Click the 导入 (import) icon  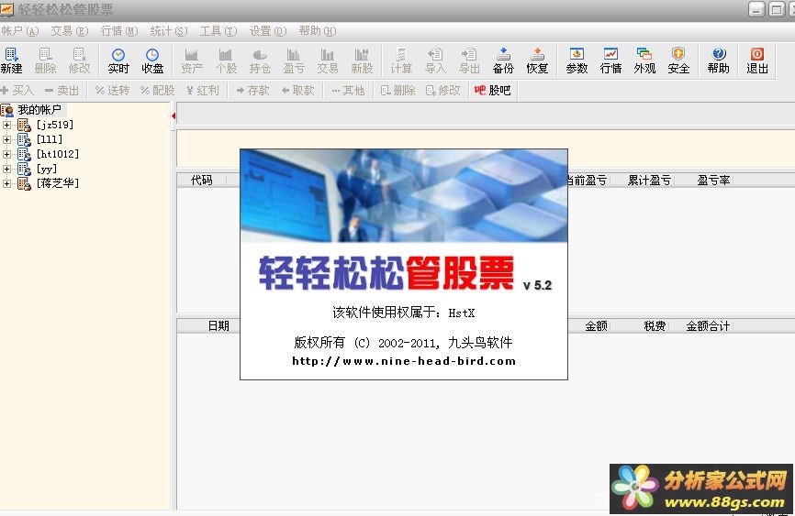click(x=435, y=60)
